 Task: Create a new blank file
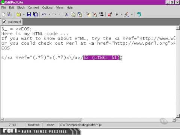tap(3, 14)
